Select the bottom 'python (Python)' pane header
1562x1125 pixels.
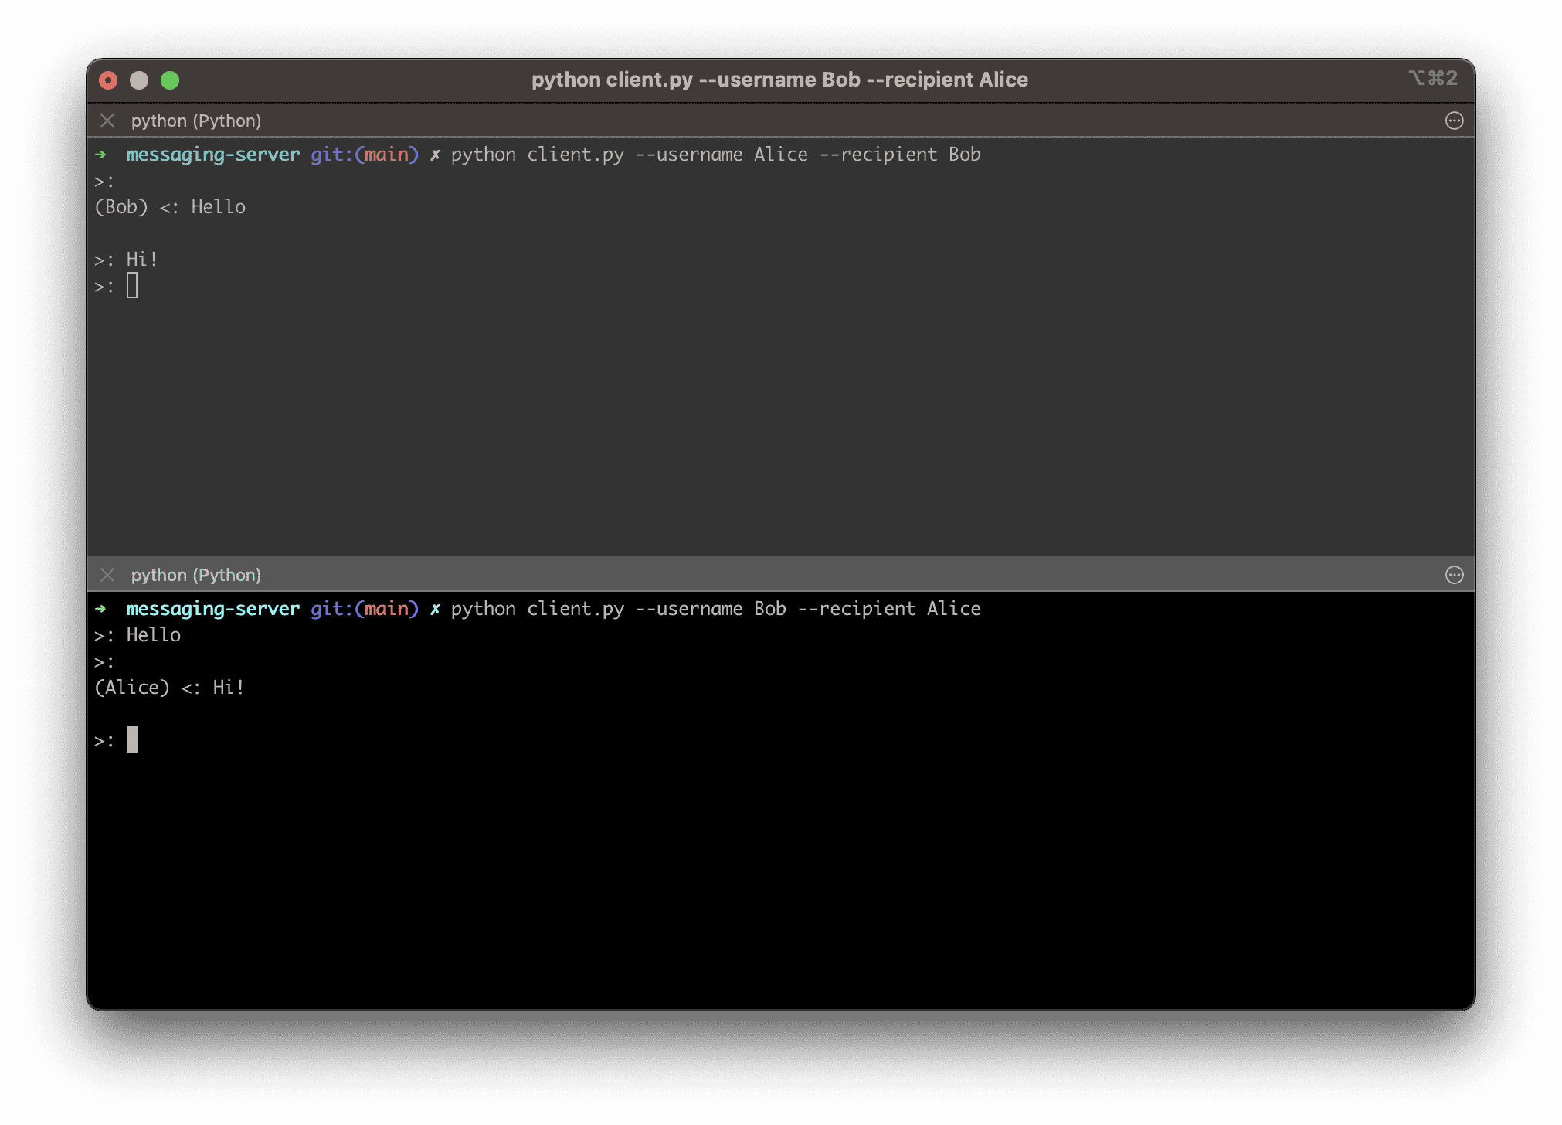195,575
